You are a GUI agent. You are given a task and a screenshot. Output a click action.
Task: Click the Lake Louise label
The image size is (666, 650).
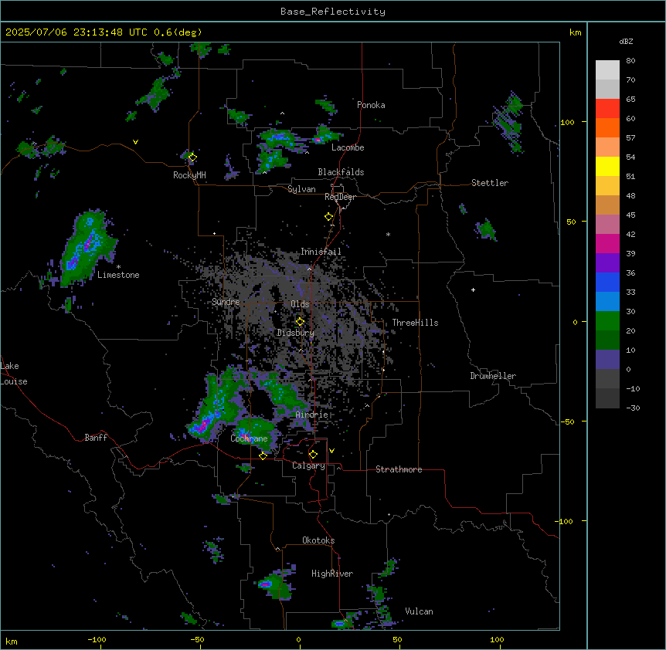click(14, 374)
